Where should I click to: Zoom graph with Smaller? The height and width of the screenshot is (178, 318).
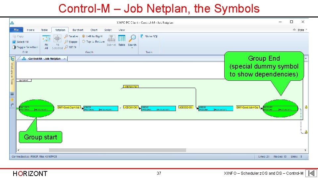click(x=71, y=36)
